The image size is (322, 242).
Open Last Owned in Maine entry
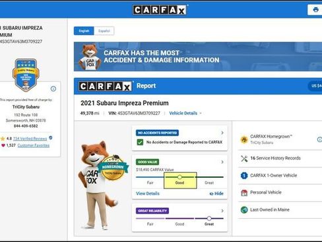pyautogui.click(x=270, y=210)
